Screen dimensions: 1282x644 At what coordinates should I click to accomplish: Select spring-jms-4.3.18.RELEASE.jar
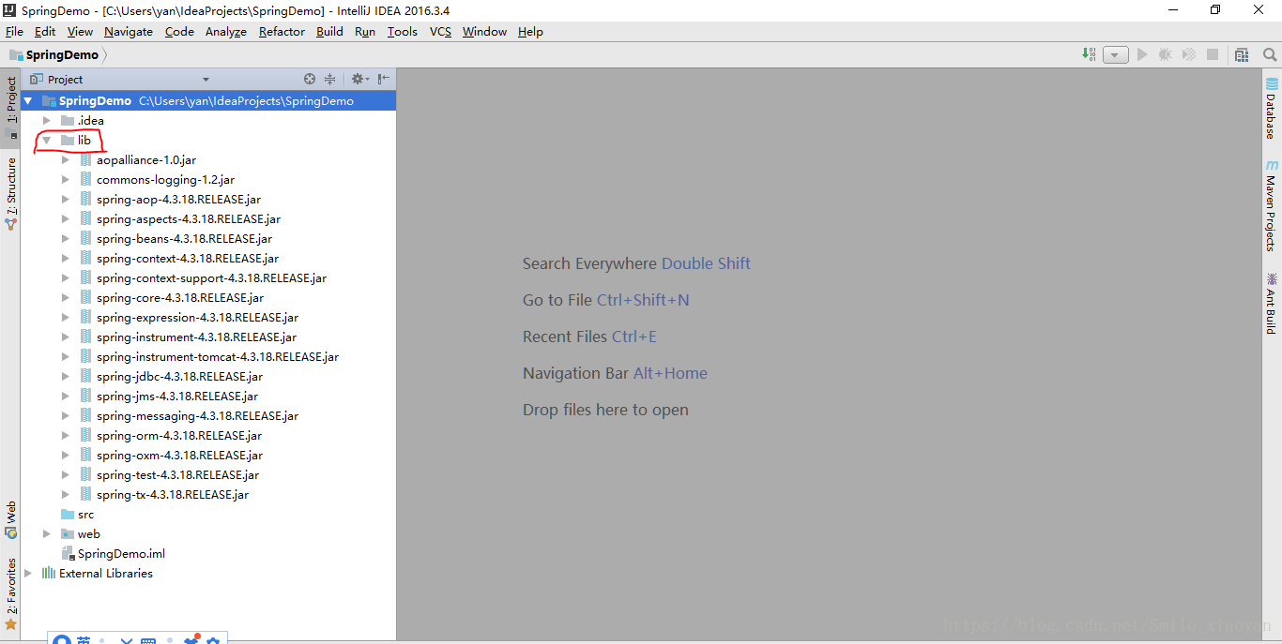tap(176, 396)
